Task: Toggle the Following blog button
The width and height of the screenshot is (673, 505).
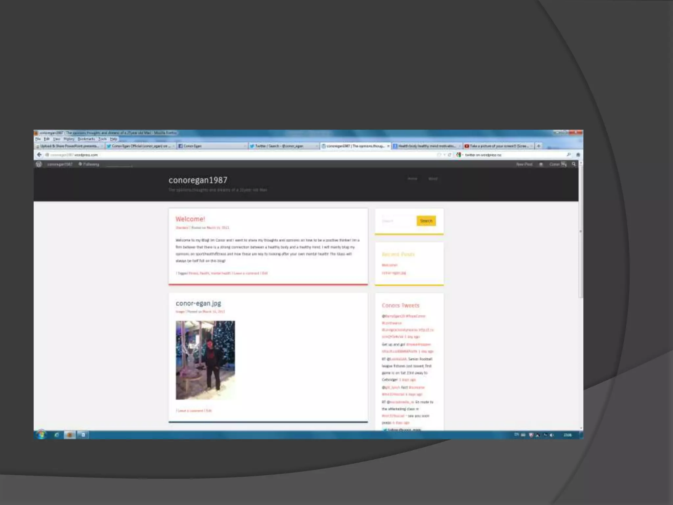Action: click(89, 164)
